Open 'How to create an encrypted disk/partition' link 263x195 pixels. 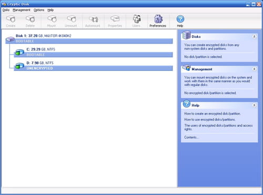(x=212, y=114)
